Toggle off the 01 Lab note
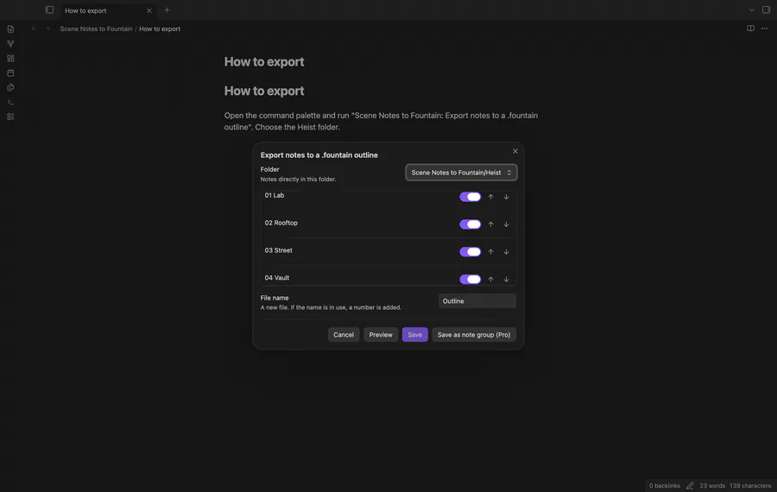Screen dimensions: 777x492 click(470, 197)
